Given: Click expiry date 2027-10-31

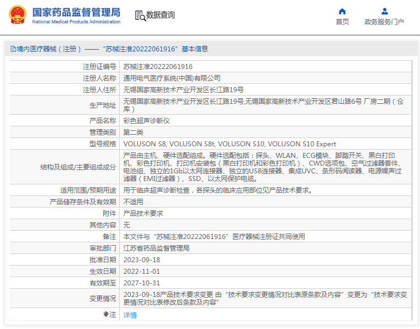Looking at the screenshot, I should (x=141, y=283).
